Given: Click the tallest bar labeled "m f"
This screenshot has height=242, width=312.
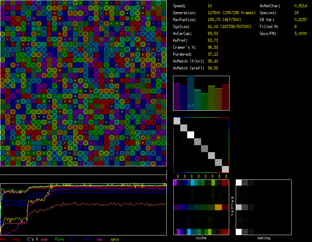Looking at the screenshot, I should (x=191, y=93).
